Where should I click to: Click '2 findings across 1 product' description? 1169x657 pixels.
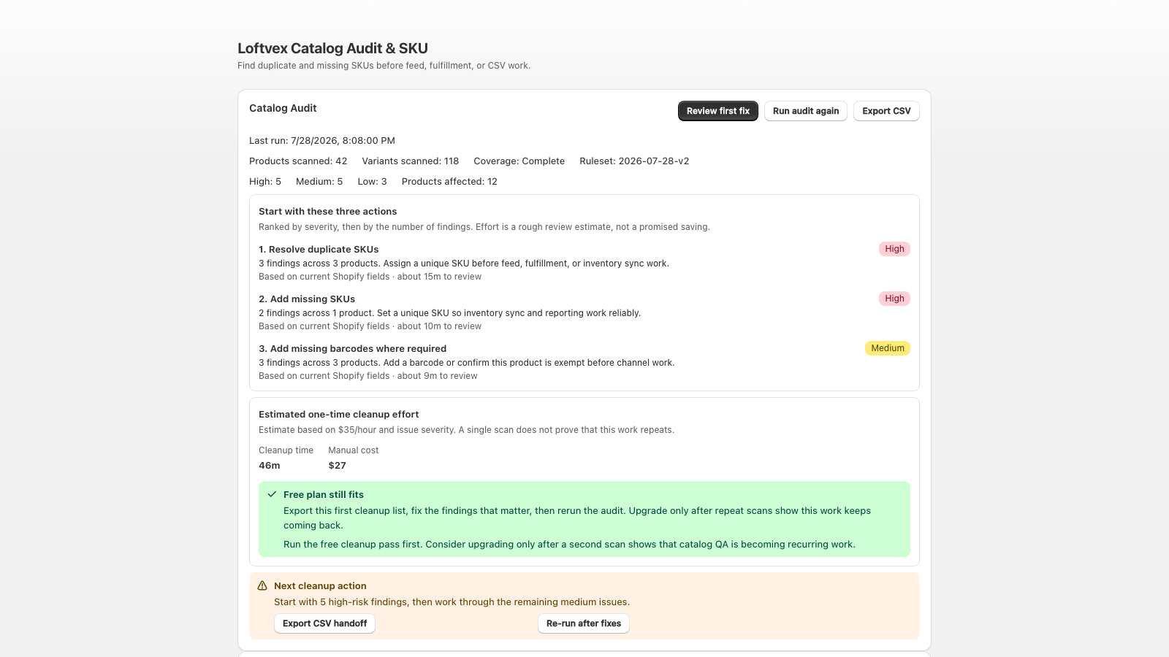click(x=449, y=313)
